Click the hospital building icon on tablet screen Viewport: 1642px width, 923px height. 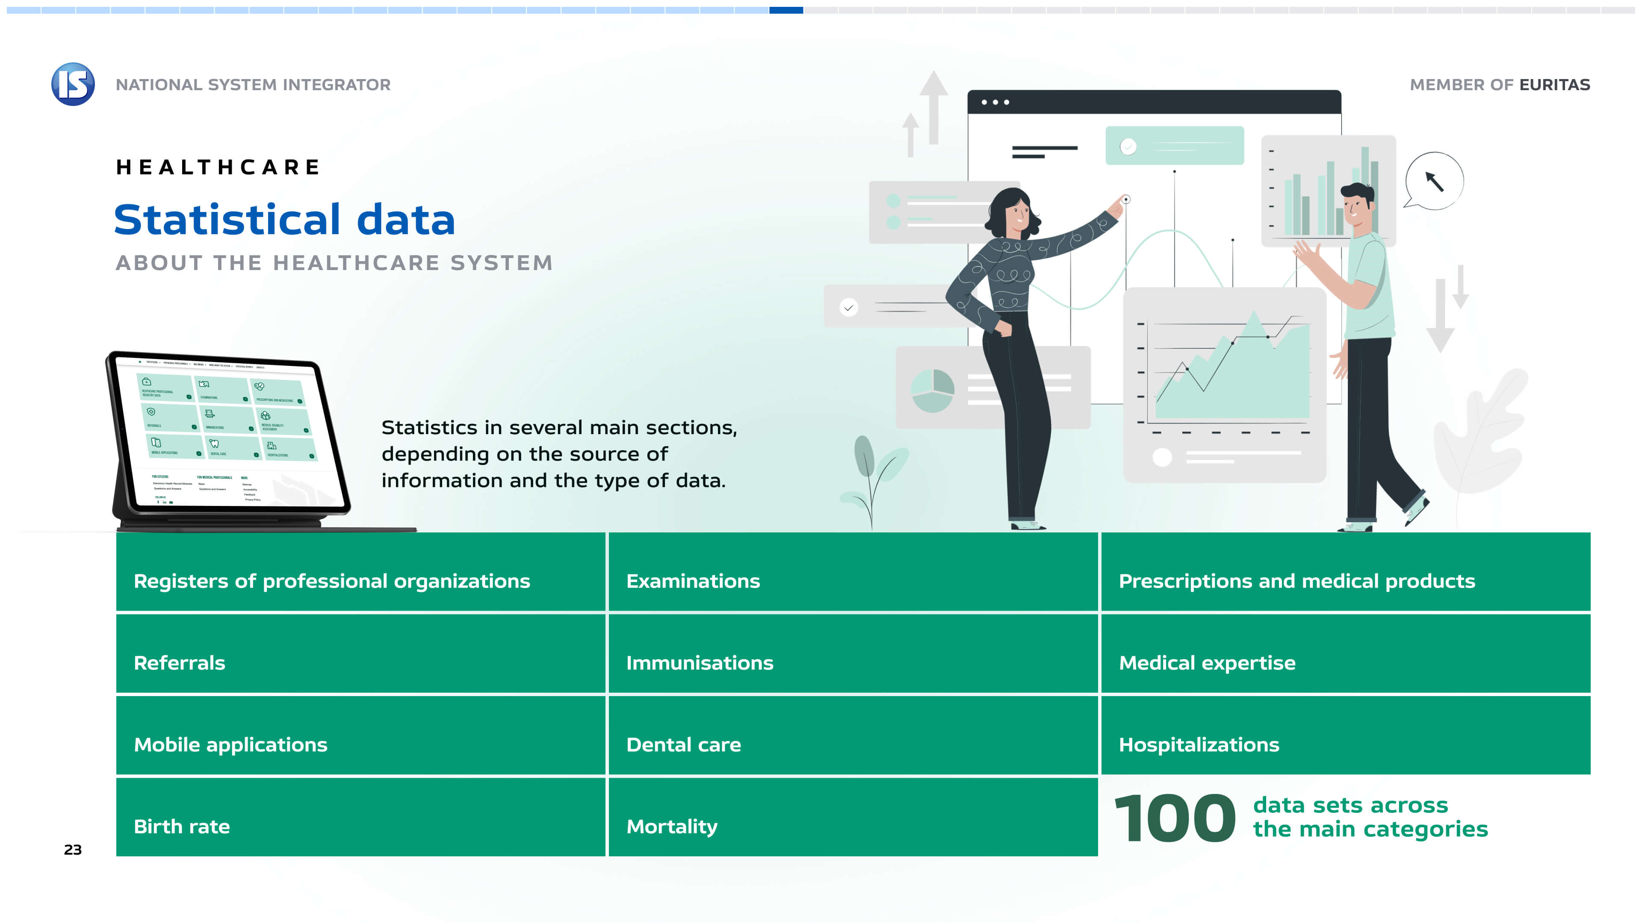272,446
